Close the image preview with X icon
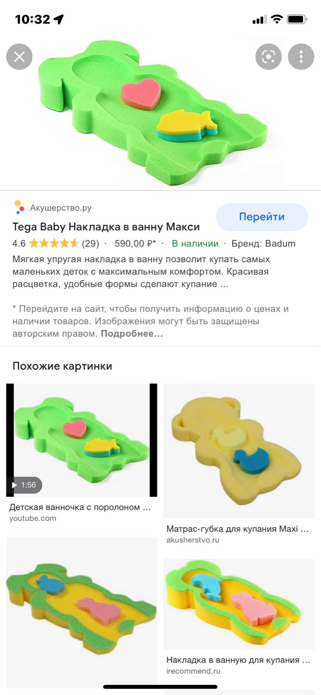321x695 pixels. [19, 57]
